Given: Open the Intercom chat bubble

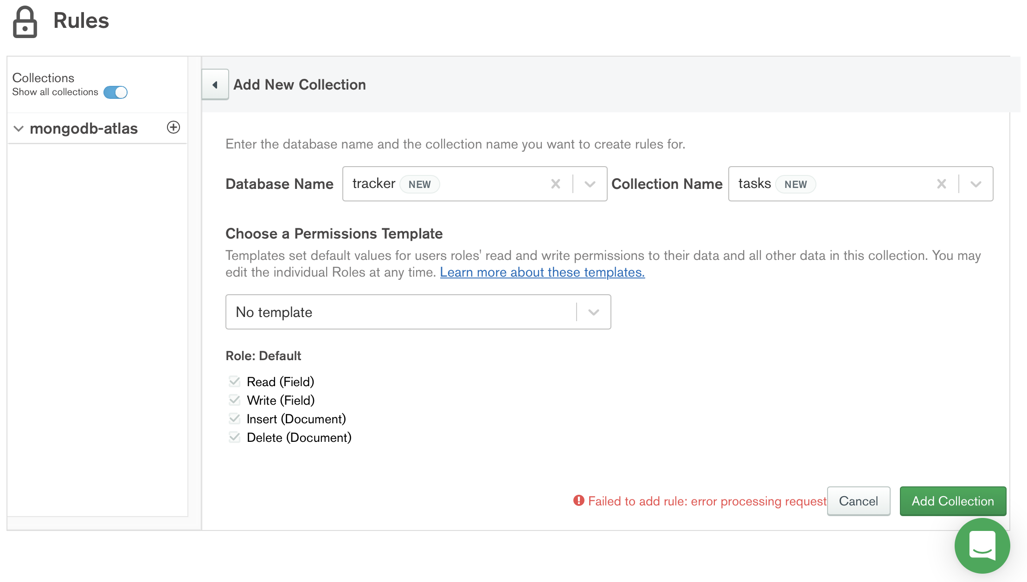Looking at the screenshot, I should (982, 546).
